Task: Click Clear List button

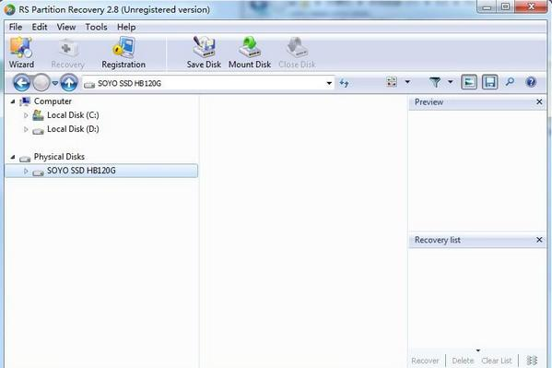Action: point(497,361)
